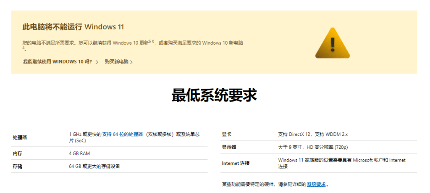Click the "此电脑将不能运行 Windows 11" banner title
Image resolution: width=430 pixels, height=193 pixels.
(73, 27)
